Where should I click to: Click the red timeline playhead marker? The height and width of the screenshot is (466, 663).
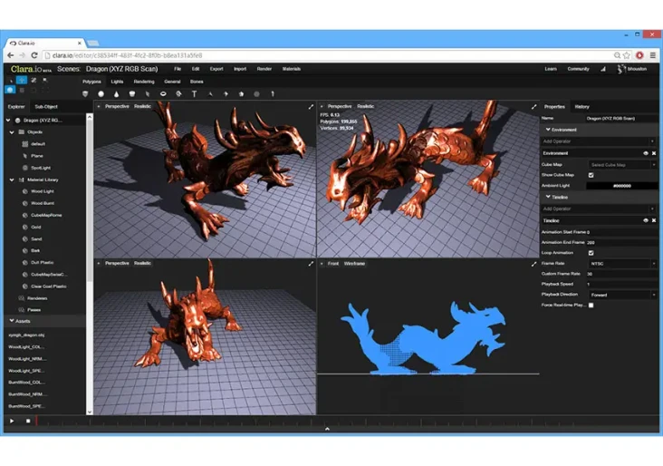click(36, 421)
